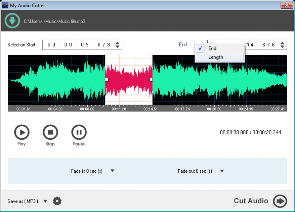This screenshot has height=212, width=295.
Task: Click the timeline ruler at 00:17.74
Action: [x=183, y=109]
